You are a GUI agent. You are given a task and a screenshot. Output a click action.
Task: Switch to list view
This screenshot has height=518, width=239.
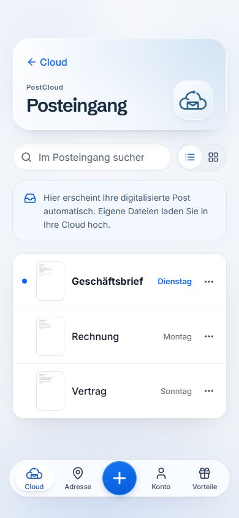pyautogui.click(x=190, y=157)
